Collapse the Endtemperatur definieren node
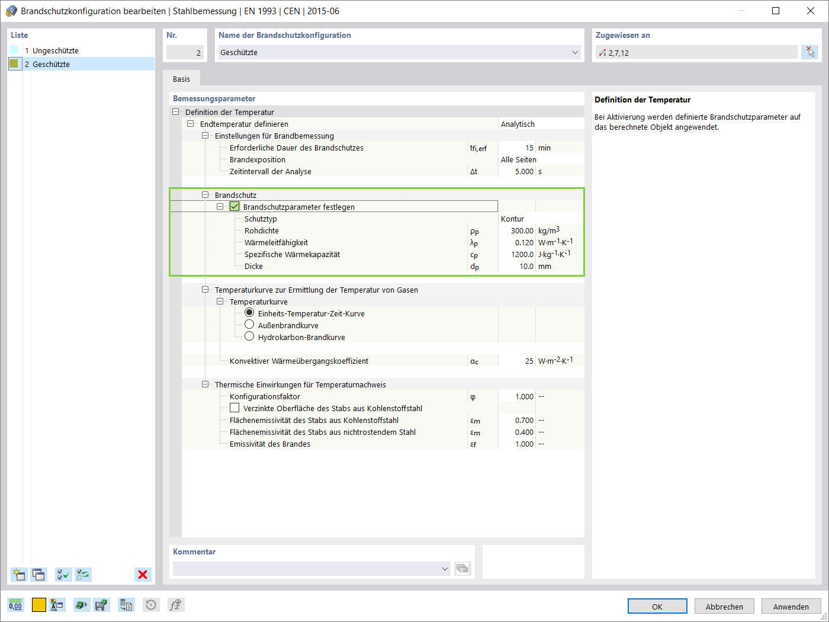 click(190, 124)
